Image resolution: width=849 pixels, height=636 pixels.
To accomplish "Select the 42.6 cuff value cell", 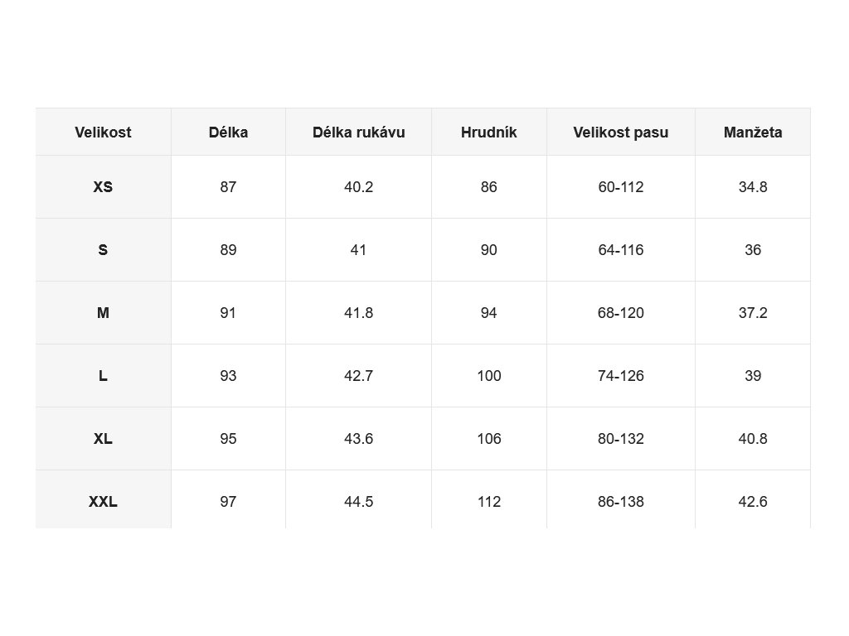I will [x=753, y=499].
